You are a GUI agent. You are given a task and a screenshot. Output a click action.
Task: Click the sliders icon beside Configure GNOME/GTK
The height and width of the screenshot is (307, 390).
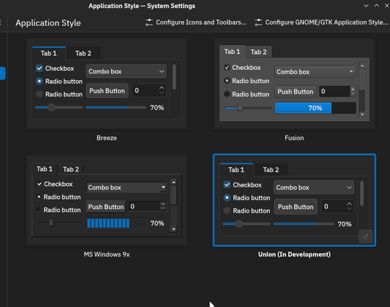pyautogui.click(x=259, y=22)
